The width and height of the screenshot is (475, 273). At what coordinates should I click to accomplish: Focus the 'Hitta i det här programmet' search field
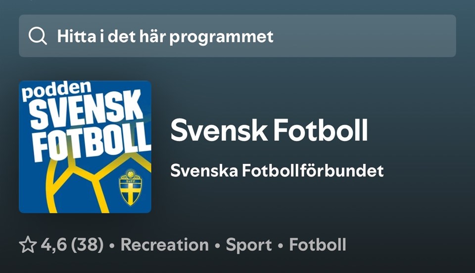coord(237,36)
